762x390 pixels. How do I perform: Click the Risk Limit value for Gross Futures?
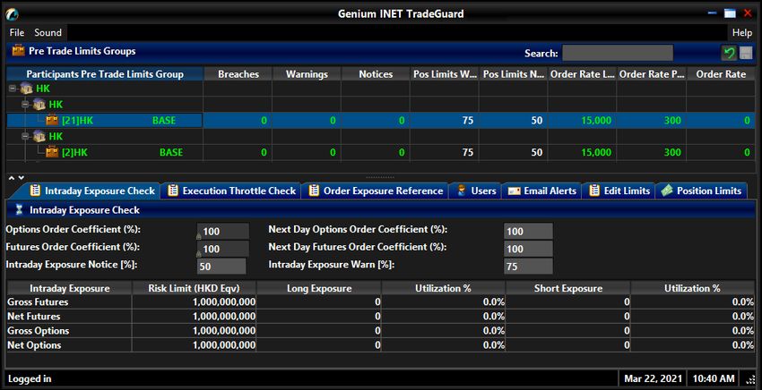pyautogui.click(x=224, y=302)
